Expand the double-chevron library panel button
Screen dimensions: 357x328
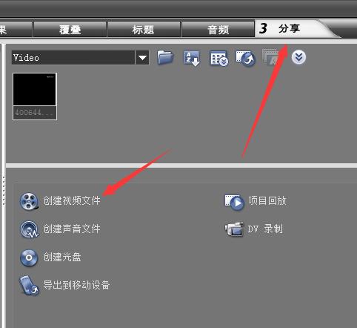[x=298, y=57]
